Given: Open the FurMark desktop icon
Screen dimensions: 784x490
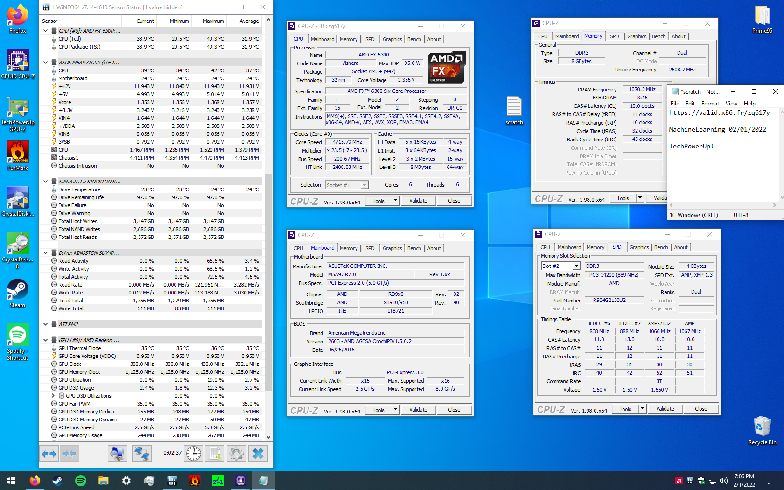Looking at the screenshot, I should pyautogui.click(x=18, y=156).
